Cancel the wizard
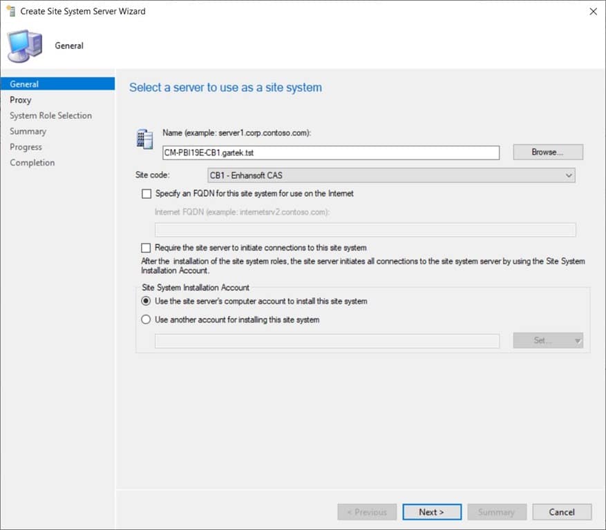 click(x=561, y=511)
